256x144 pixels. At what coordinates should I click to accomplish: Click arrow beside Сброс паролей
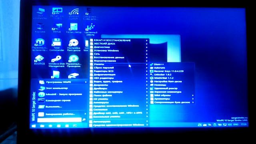(x=147, y=68)
